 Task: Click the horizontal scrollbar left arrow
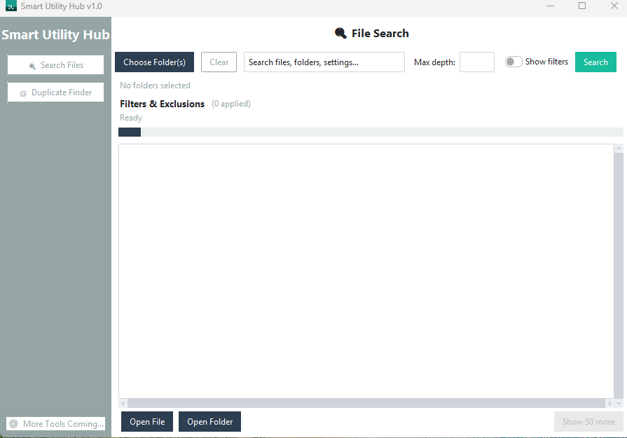coord(122,403)
